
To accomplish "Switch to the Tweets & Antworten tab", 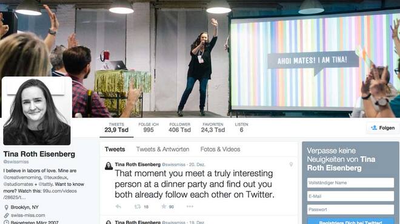I will pos(162,149).
